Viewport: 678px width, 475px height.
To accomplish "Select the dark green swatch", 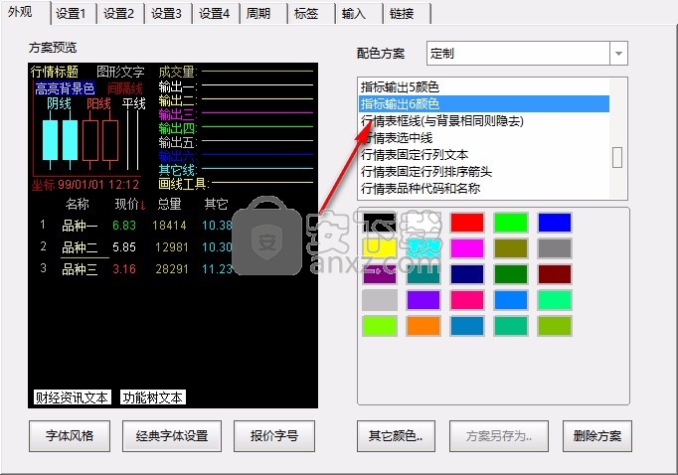I will pos(511,274).
